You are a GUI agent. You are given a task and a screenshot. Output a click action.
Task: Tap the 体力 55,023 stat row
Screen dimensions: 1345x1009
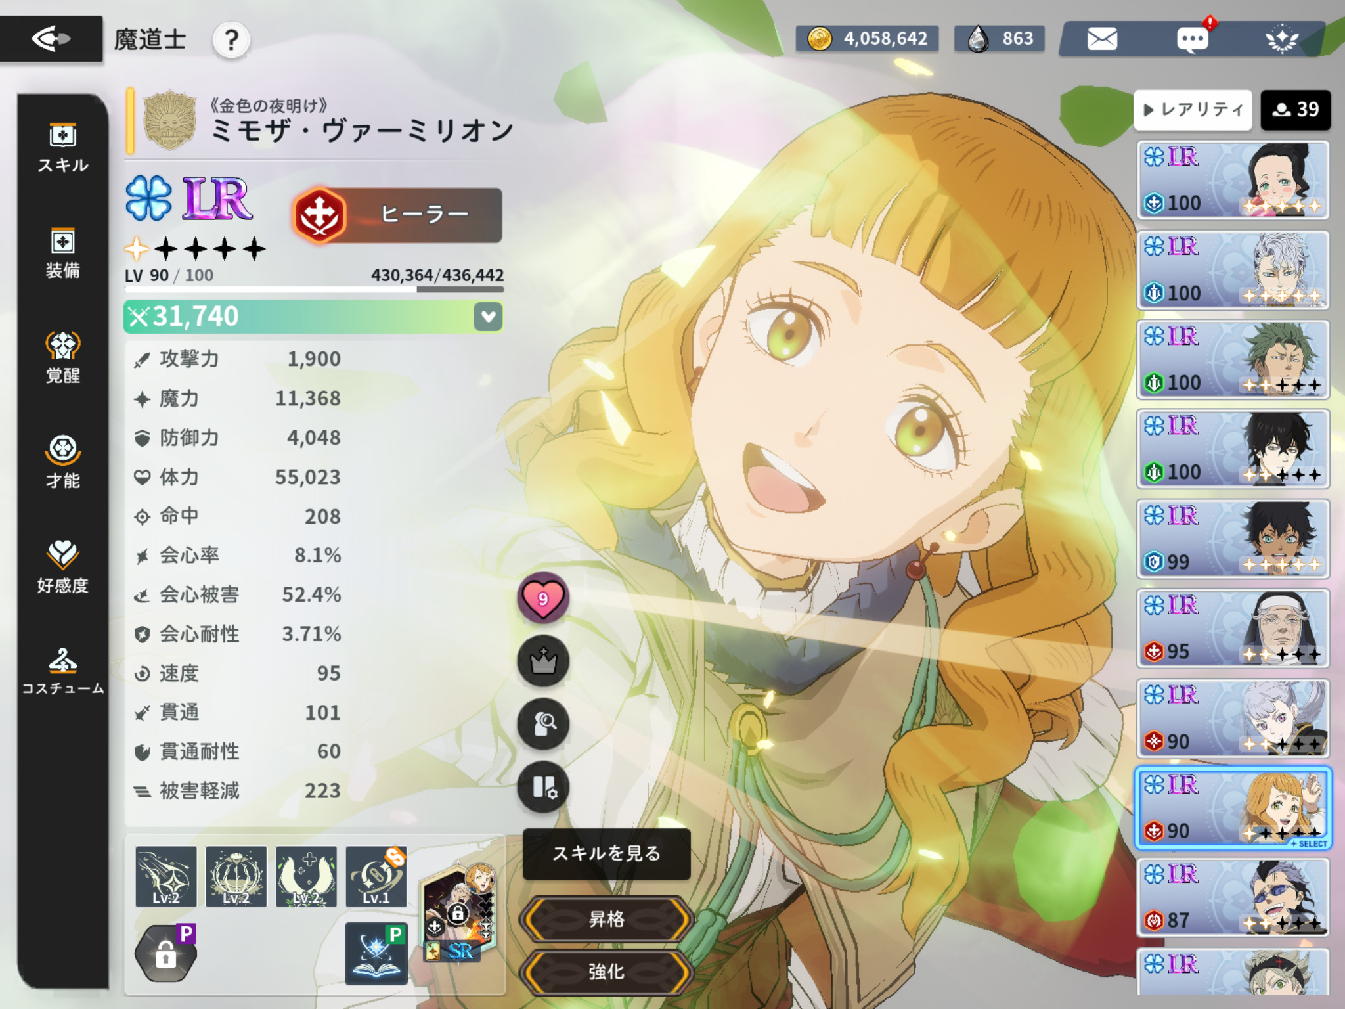237,478
